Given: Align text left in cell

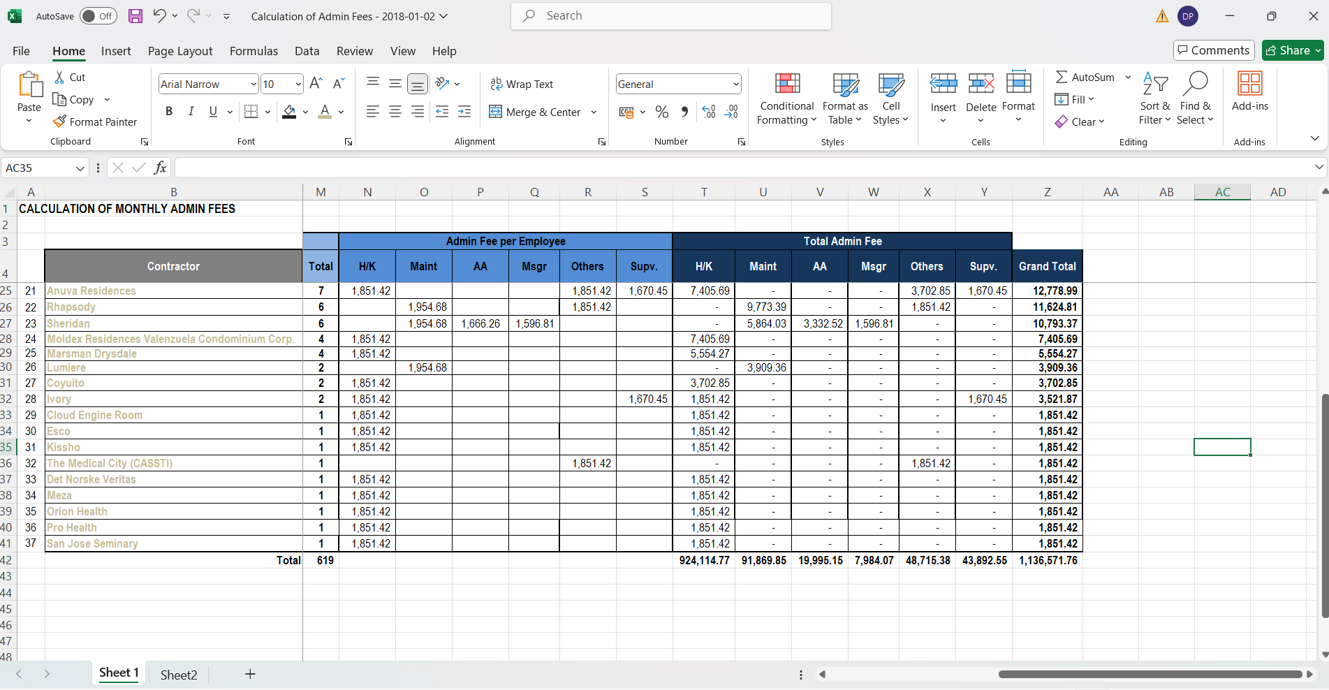Looking at the screenshot, I should click(x=373, y=112).
